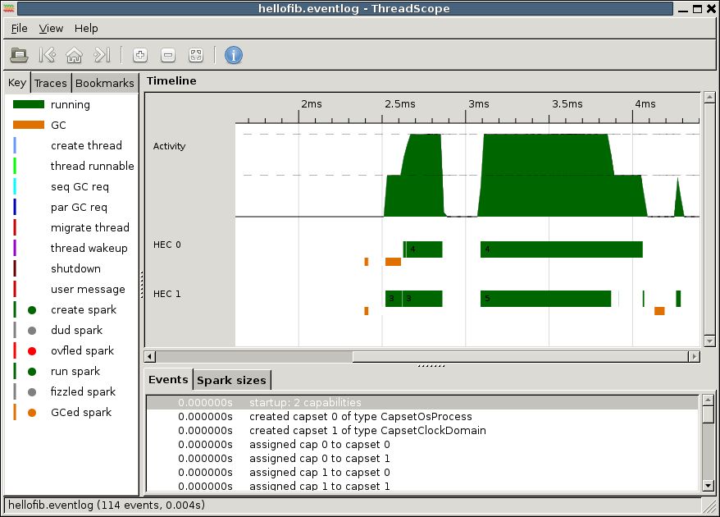This screenshot has width=720, height=517.
Task: Click the green 'running' color swatch
Action: [29, 104]
